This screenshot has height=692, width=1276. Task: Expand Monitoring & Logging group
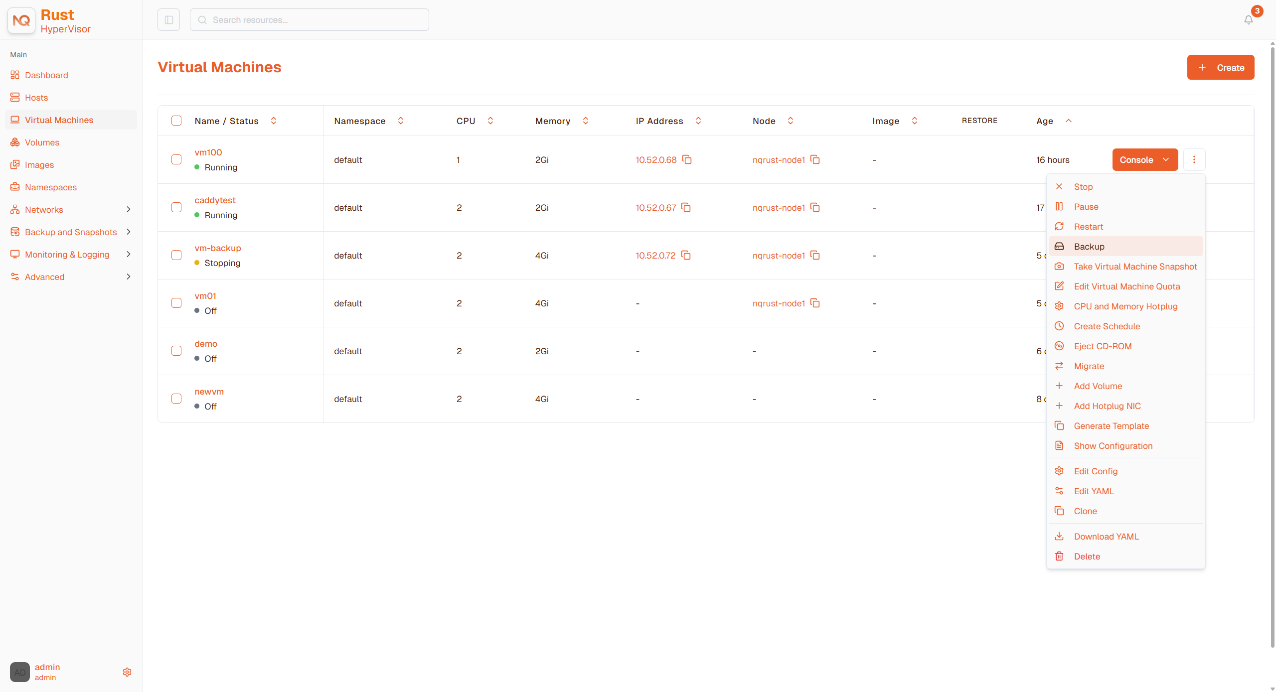(x=71, y=255)
